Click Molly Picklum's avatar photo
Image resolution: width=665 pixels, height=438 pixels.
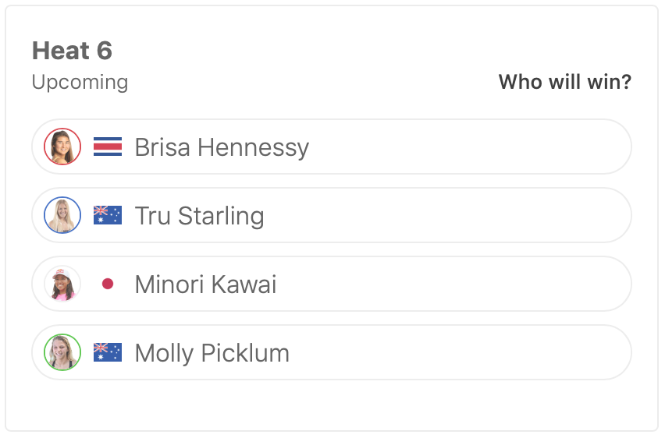(x=62, y=352)
